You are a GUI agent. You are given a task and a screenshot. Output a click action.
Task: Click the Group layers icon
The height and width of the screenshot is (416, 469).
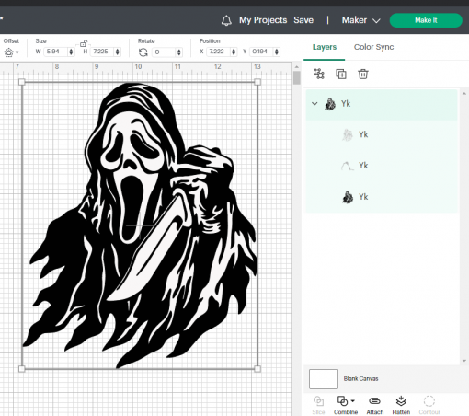click(x=319, y=74)
